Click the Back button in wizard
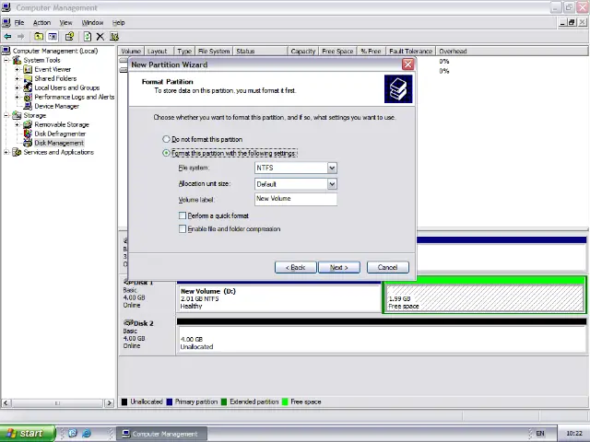 click(x=295, y=267)
